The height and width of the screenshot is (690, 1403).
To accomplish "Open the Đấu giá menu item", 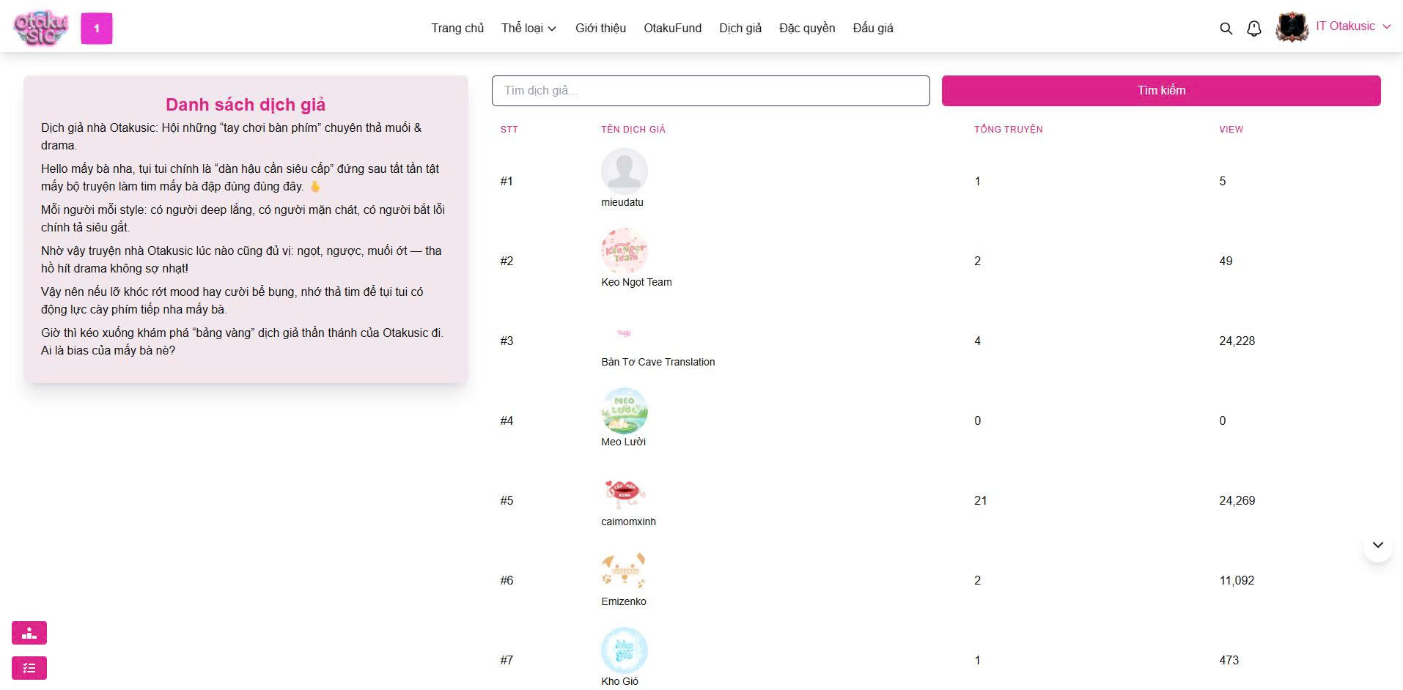I will [x=872, y=29].
